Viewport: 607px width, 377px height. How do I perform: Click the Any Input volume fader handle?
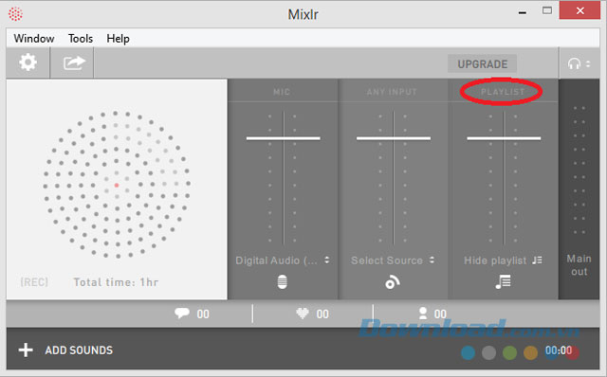(394, 138)
